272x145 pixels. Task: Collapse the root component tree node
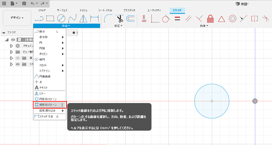(7, 40)
